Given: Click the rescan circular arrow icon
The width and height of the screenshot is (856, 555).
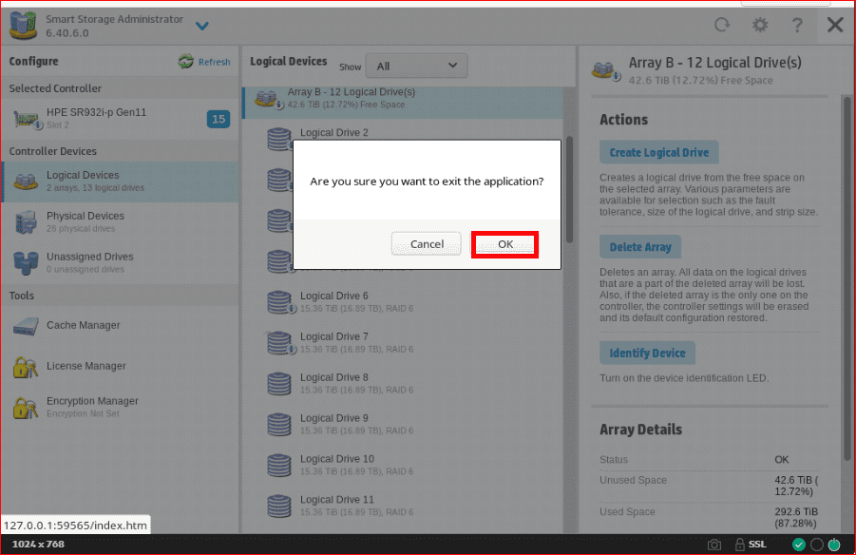Looking at the screenshot, I should [x=722, y=26].
